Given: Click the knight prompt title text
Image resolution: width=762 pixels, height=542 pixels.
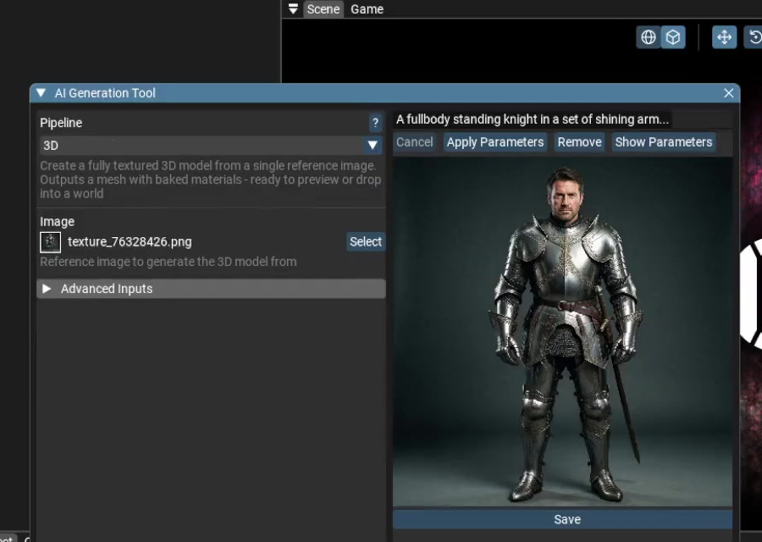Looking at the screenshot, I should [x=533, y=119].
